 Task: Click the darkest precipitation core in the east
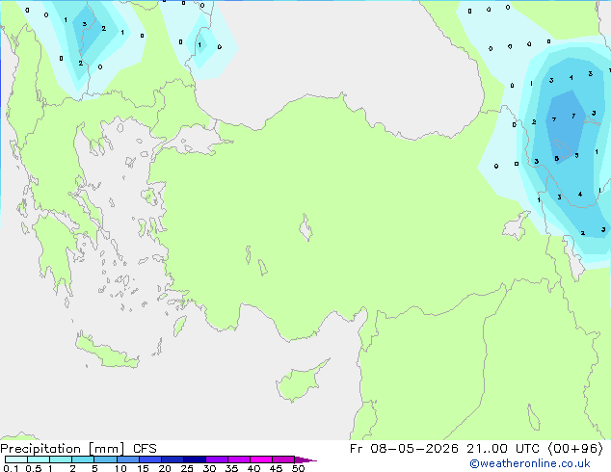click(x=566, y=126)
